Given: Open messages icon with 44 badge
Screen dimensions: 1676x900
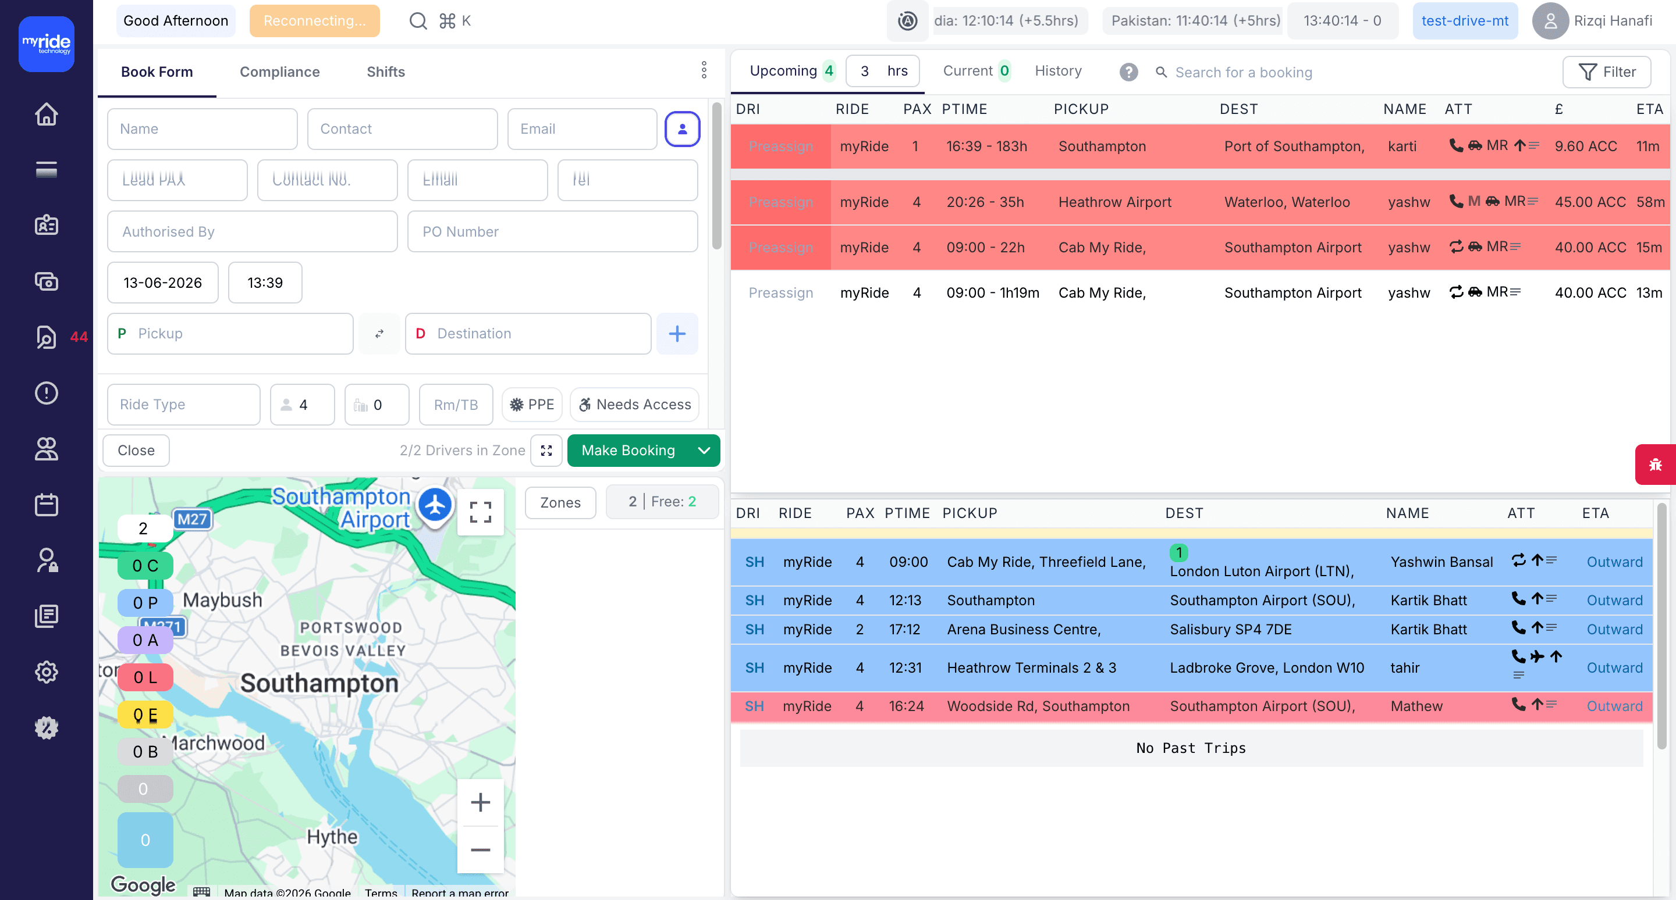Looking at the screenshot, I should (x=46, y=337).
